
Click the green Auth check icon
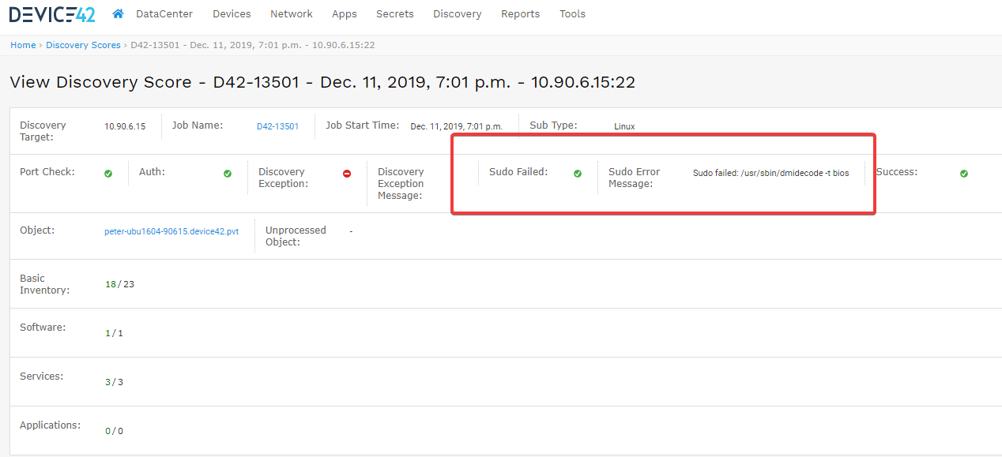pos(228,174)
